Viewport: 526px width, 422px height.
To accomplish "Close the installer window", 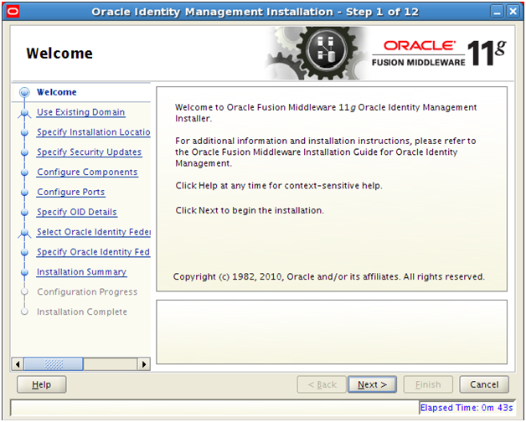I will (x=513, y=12).
